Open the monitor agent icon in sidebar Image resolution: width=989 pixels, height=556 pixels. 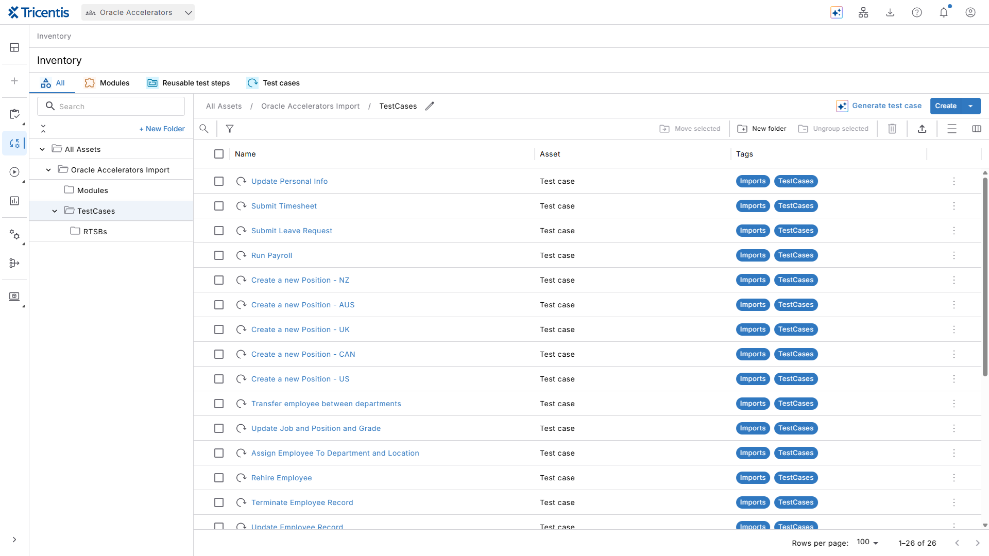click(x=14, y=297)
